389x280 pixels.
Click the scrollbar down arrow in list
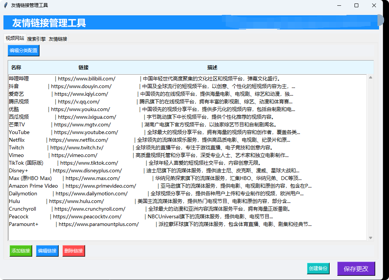pyautogui.click(x=370, y=238)
